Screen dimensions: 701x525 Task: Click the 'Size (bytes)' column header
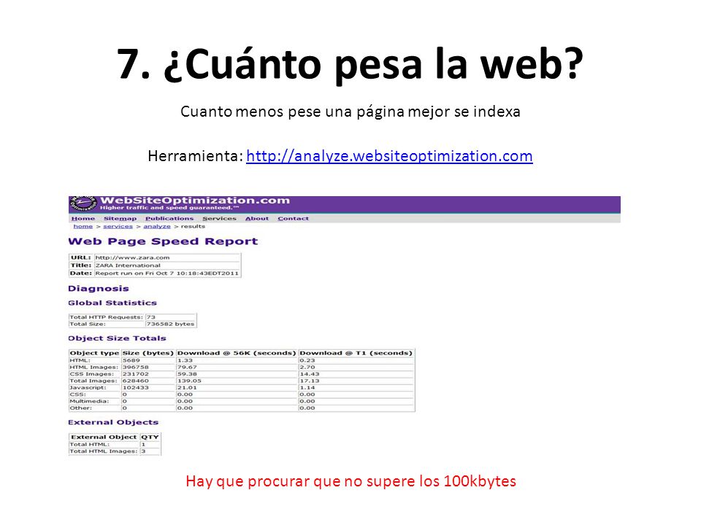(148, 353)
